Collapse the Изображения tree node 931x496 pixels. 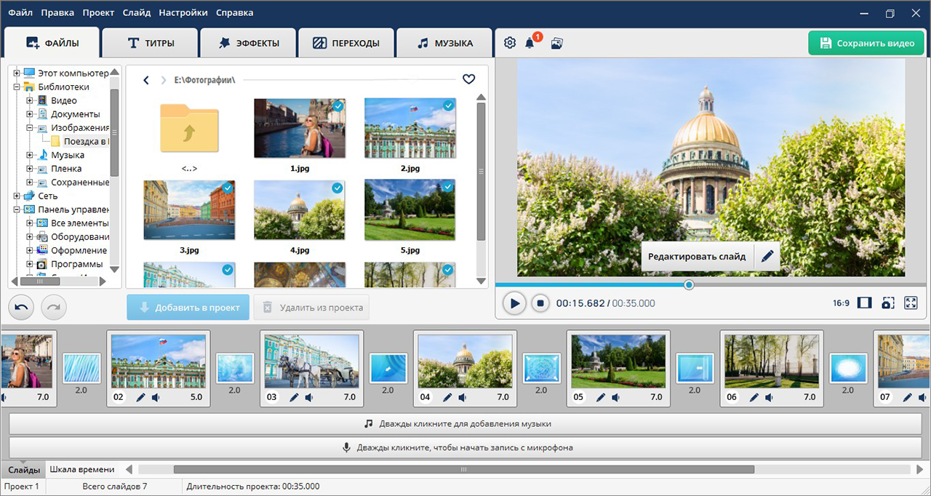(x=30, y=127)
